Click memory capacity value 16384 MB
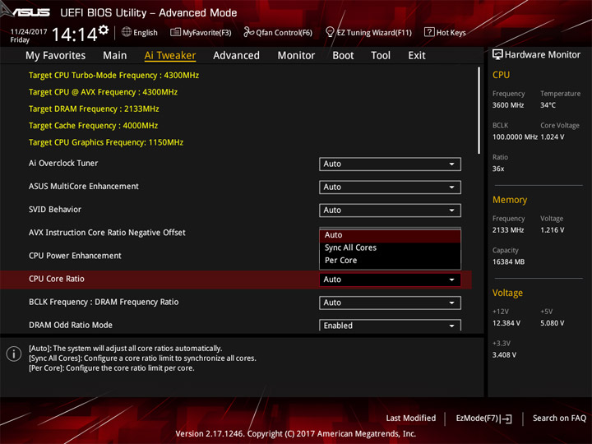 coord(508,261)
